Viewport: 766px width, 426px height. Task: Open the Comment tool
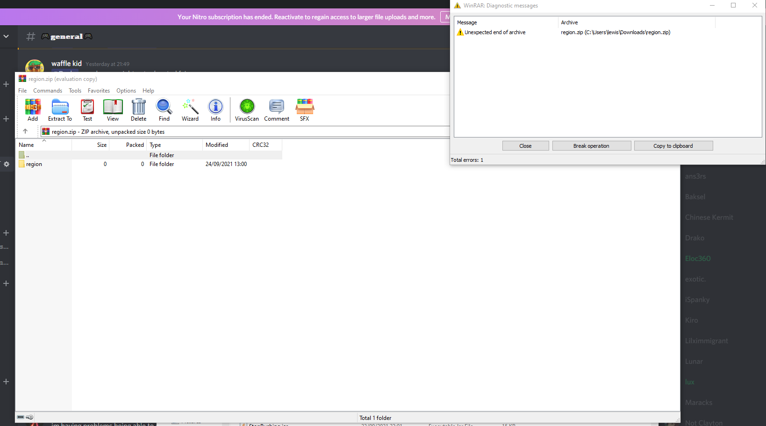coord(277,110)
